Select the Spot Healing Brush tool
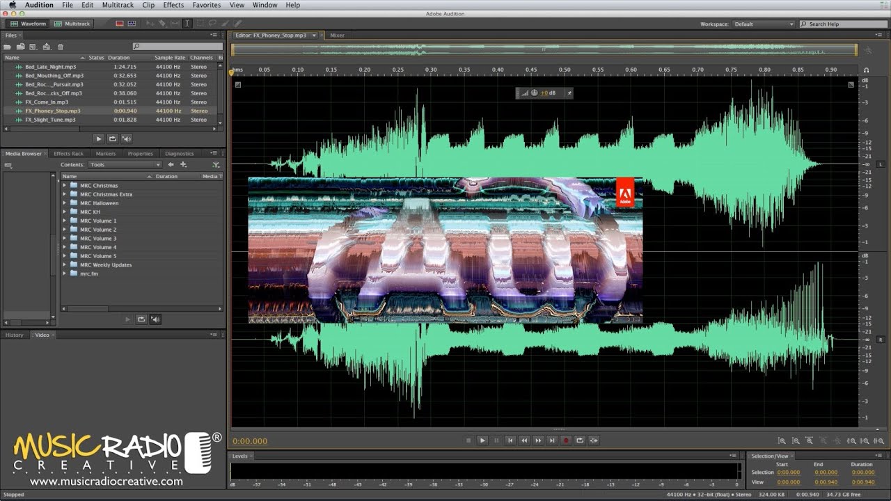Screen dimensions: 891x501 point(237,24)
